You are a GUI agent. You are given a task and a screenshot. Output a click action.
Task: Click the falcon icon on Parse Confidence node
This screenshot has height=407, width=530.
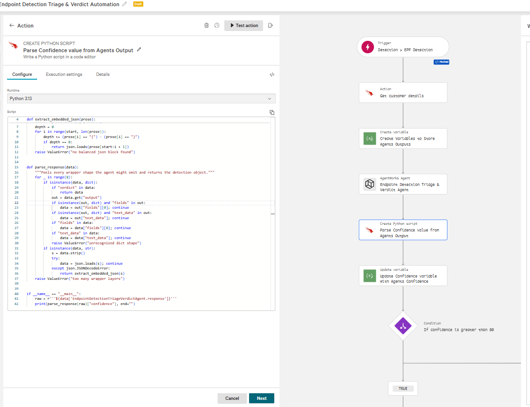[x=370, y=230]
